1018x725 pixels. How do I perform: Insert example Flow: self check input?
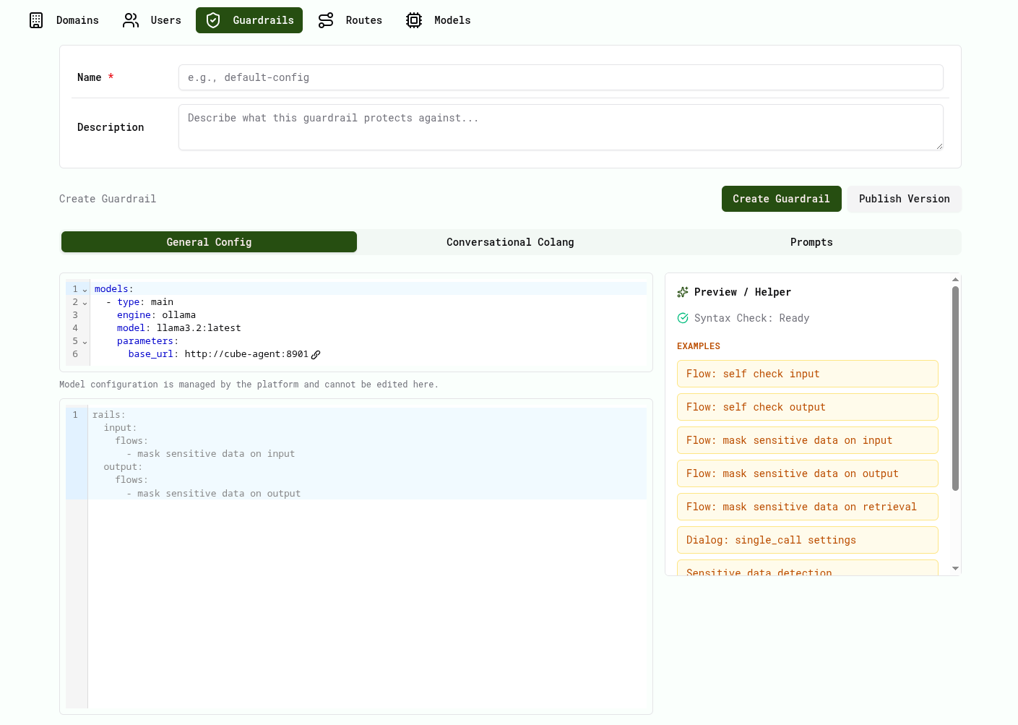point(807,374)
